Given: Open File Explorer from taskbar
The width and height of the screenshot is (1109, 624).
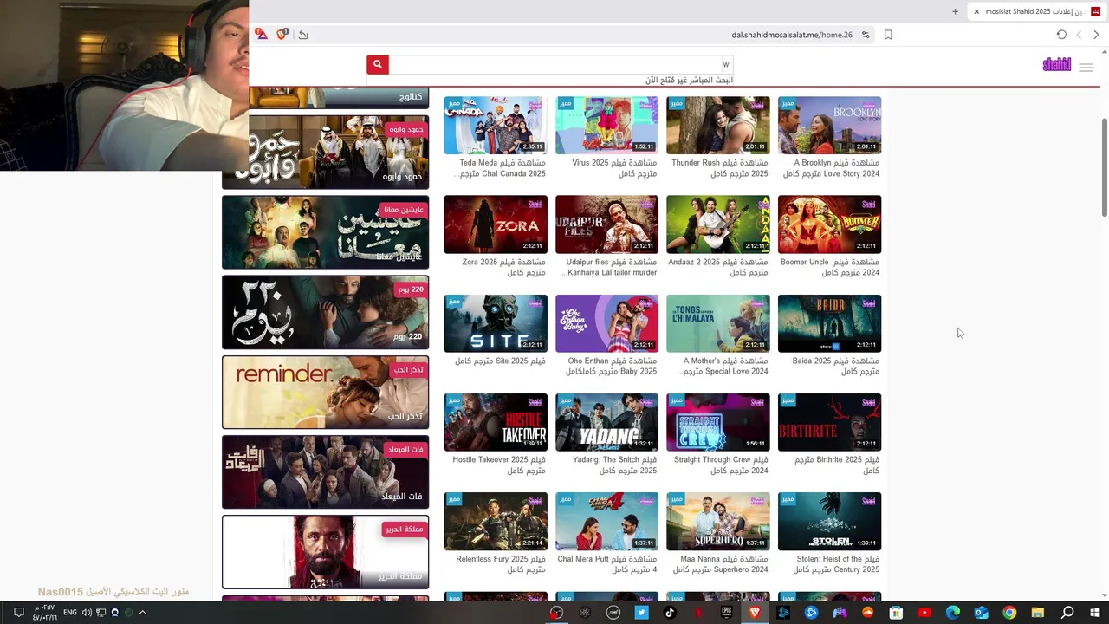Looking at the screenshot, I should 1037,613.
